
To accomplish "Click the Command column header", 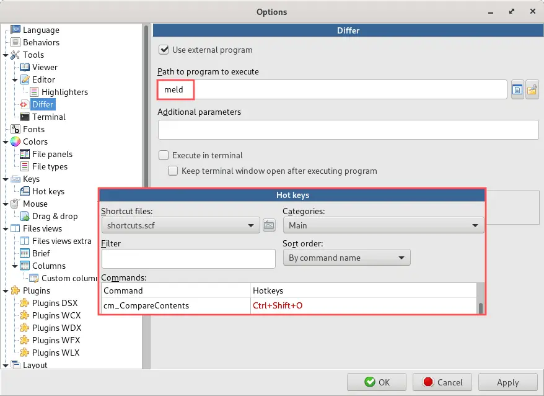I will (176, 290).
